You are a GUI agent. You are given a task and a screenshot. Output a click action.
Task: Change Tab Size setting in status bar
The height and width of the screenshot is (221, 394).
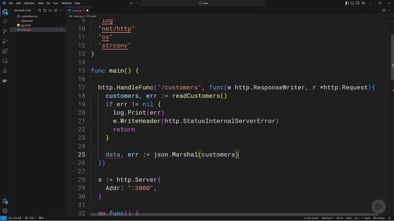click(328, 218)
